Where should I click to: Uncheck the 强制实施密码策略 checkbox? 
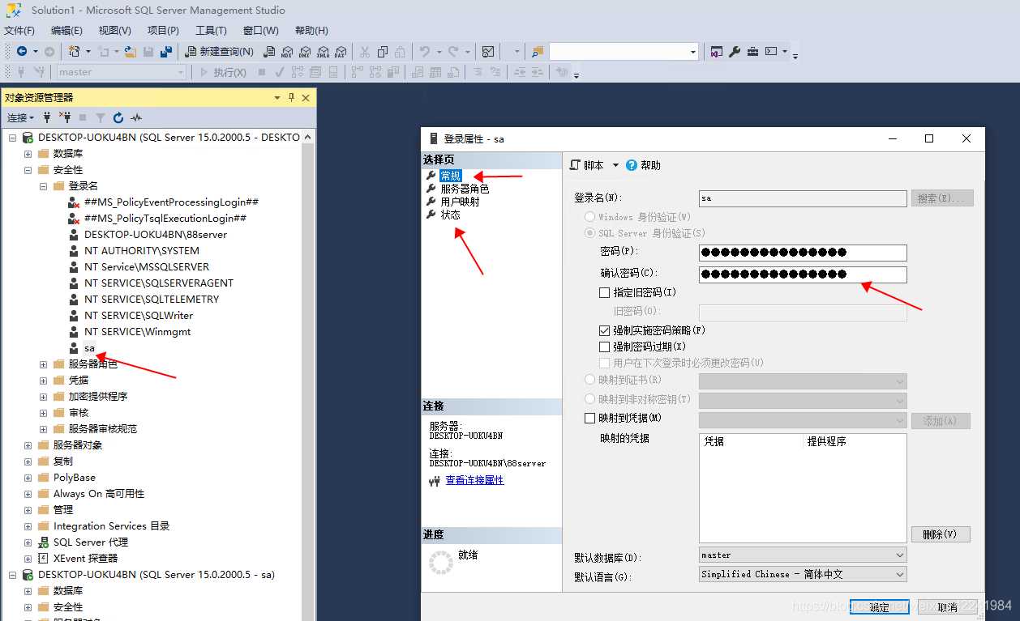pos(604,330)
